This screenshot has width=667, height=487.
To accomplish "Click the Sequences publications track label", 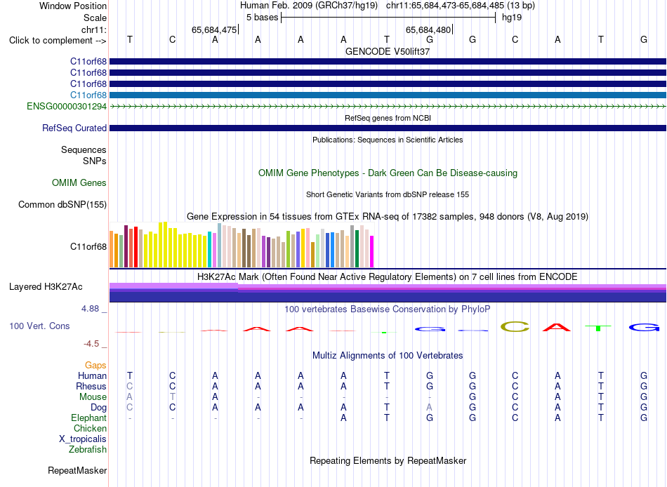I will coord(84,149).
